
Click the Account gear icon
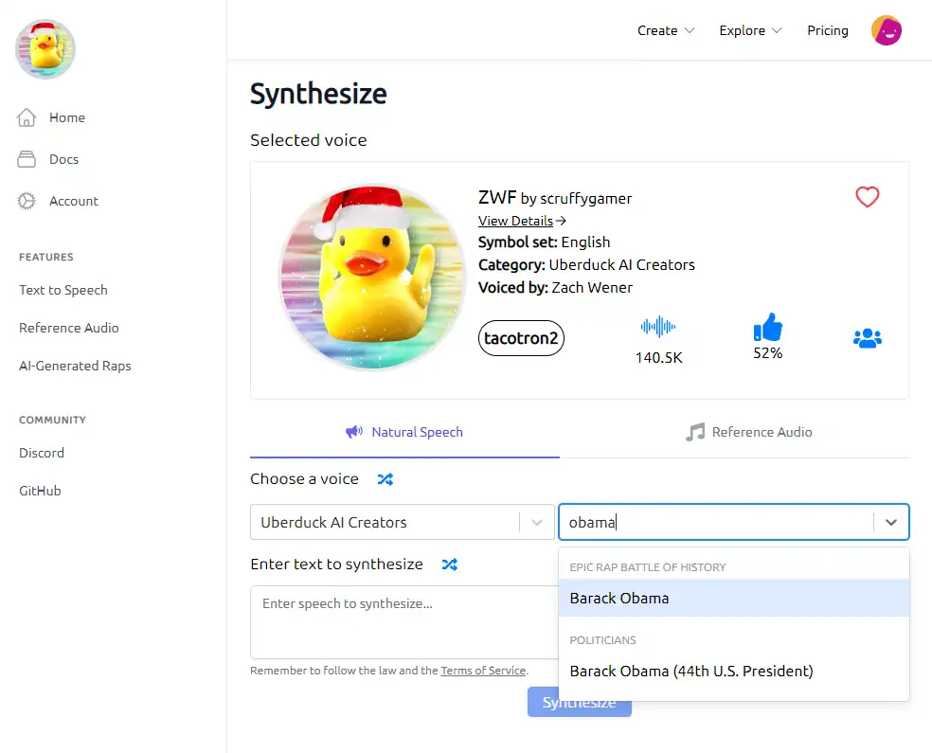click(27, 201)
